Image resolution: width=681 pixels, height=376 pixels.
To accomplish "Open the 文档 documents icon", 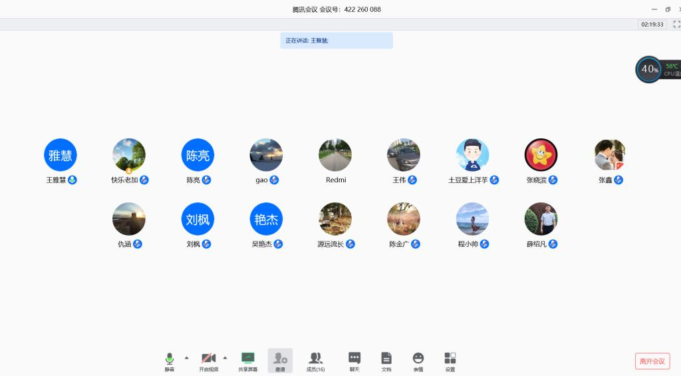I will coord(386,360).
